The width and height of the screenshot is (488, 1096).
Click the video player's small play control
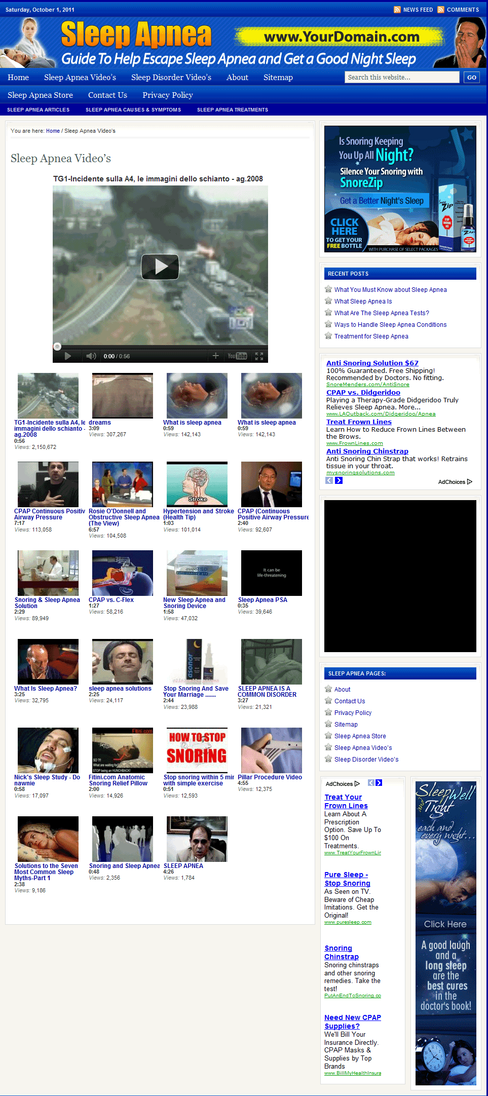(68, 356)
